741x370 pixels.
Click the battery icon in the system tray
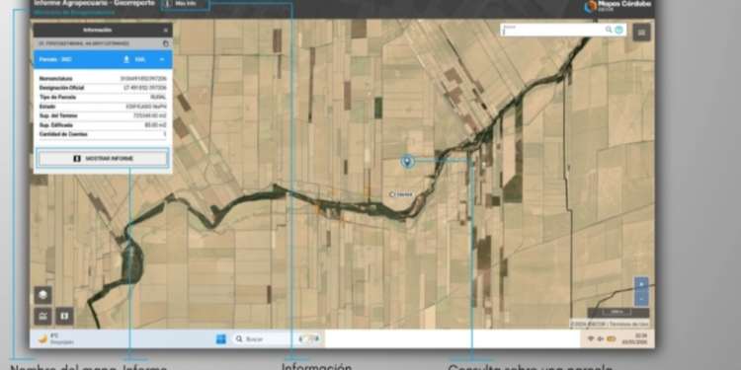click(x=611, y=338)
